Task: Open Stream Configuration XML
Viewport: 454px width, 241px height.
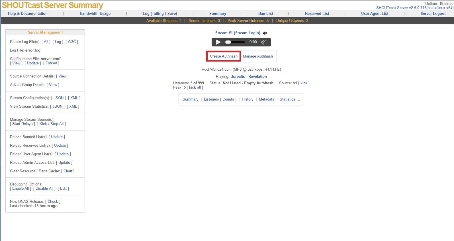Action: pos(74,98)
